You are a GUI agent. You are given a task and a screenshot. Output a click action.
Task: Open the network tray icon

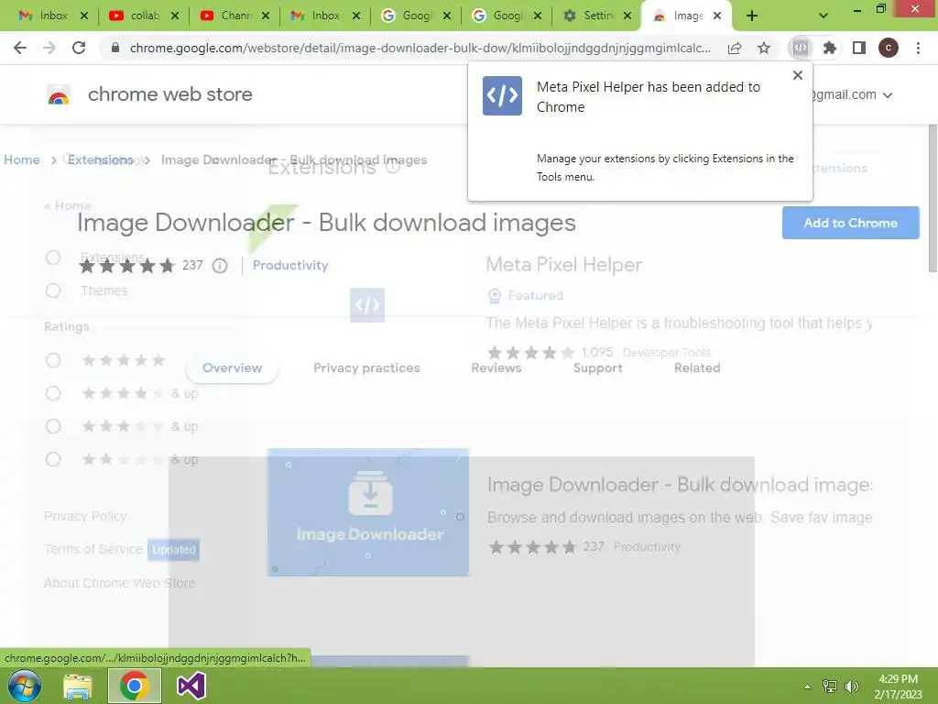point(830,687)
